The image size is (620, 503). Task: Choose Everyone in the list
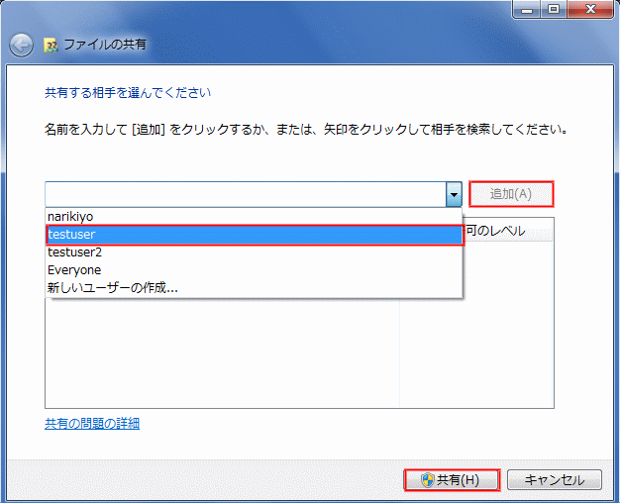coord(254,270)
